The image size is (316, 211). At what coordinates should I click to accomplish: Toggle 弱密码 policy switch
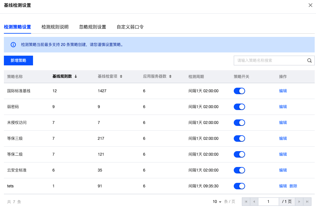click(239, 107)
